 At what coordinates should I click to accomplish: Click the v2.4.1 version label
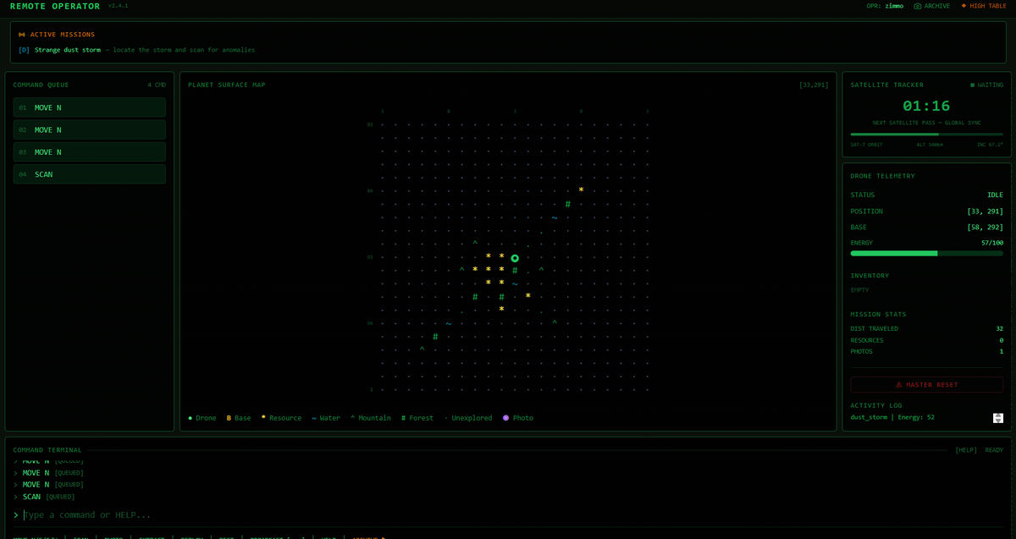(x=118, y=6)
